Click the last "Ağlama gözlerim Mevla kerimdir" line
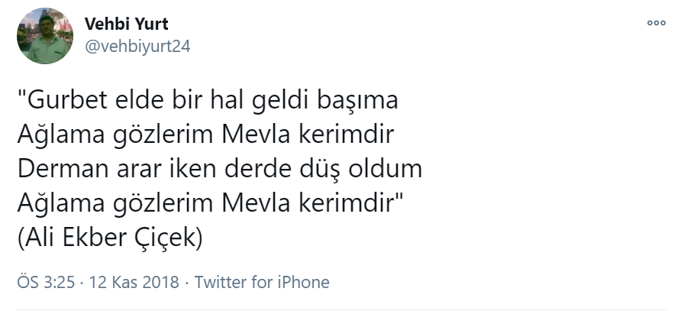Screen dimensions: 684x311 click(208, 204)
